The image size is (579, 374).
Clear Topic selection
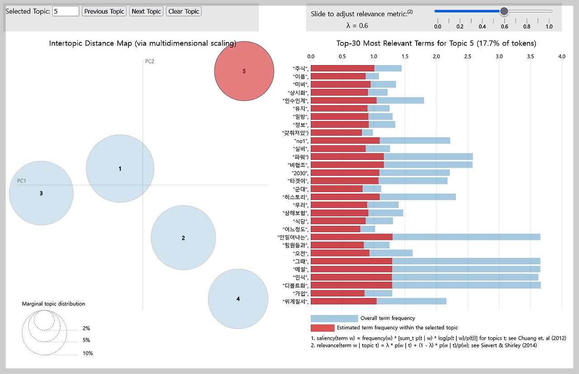pyautogui.click(x=184, y=11)
